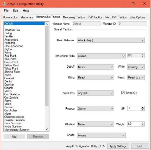Click the monster list scroll down arrow

(x=47, y=129)
